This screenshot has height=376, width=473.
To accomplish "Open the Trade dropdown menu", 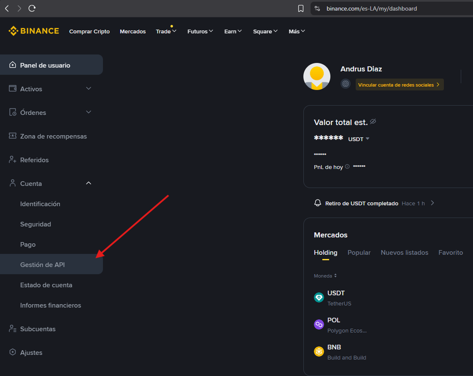I will [x=166, y=31].
